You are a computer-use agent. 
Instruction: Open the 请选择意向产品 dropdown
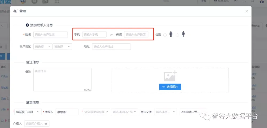[x=125, y=112]
